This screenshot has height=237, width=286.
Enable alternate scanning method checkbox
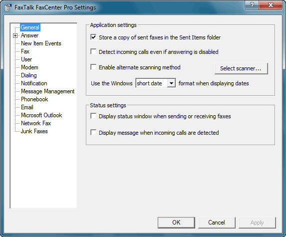pyautogui.click(x=93, y=67)
